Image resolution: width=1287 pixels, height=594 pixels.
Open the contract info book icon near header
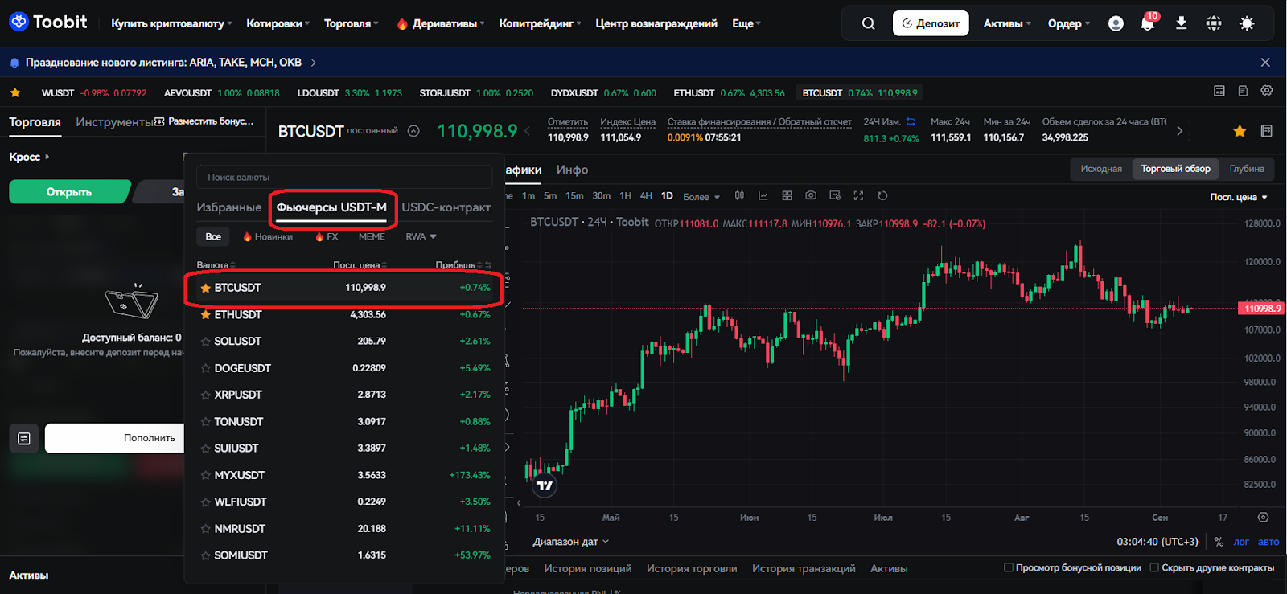click(x=1267, y=131)
